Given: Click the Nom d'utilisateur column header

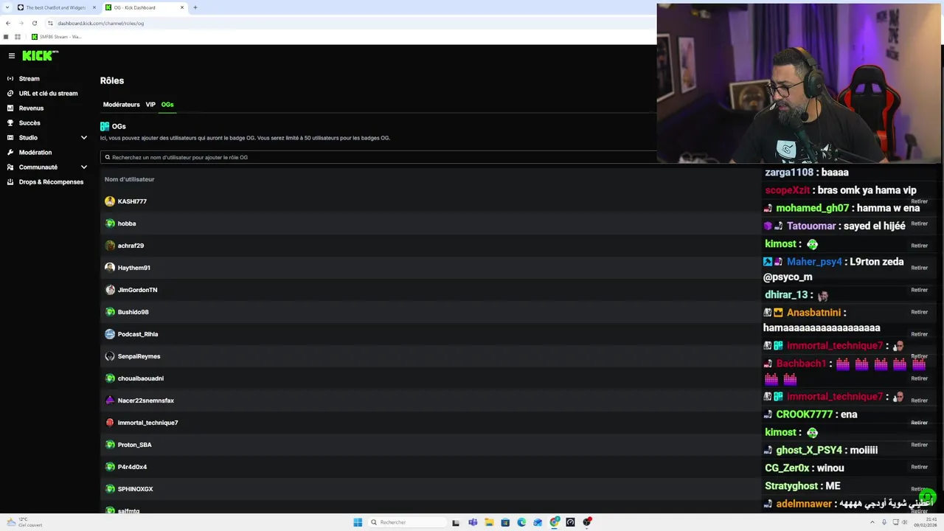Looking at the screenshot, I should (x=129, y=179).
